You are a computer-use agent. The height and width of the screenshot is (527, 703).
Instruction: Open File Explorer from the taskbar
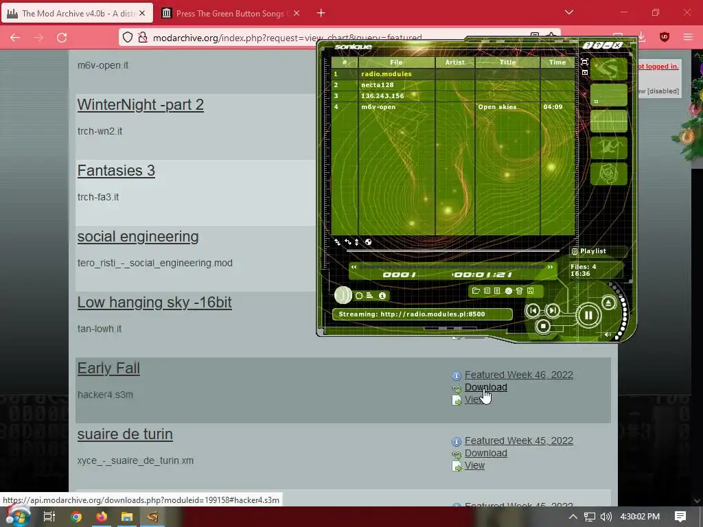[127, 517]
